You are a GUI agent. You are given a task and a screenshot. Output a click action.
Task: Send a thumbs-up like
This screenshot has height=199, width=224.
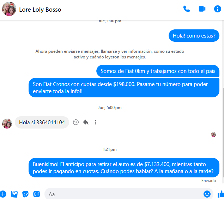[220, 194]
